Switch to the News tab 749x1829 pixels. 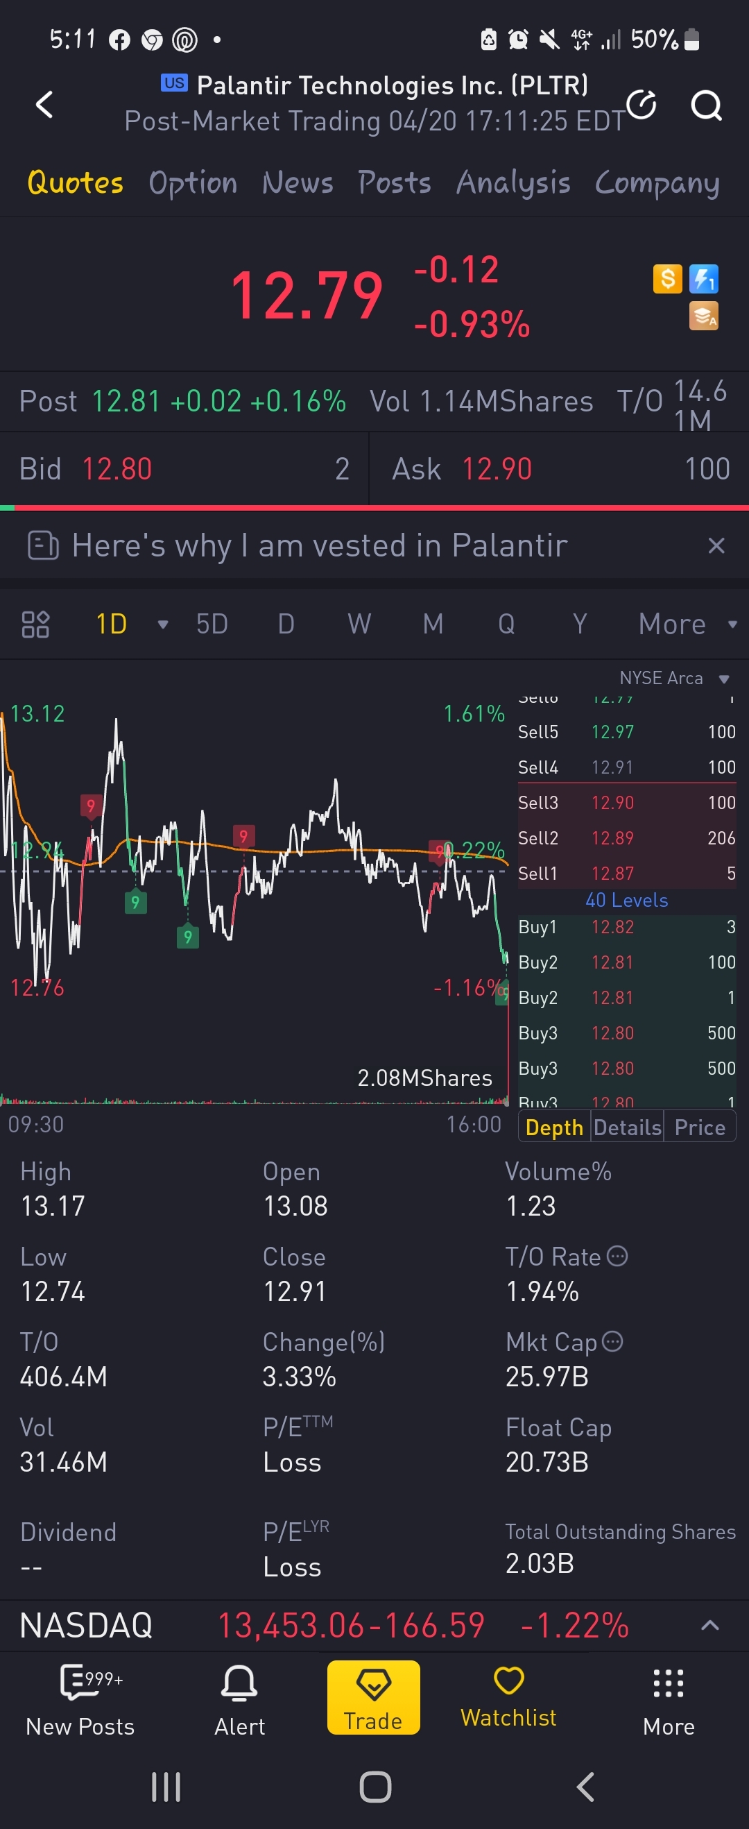pos(298,182)
